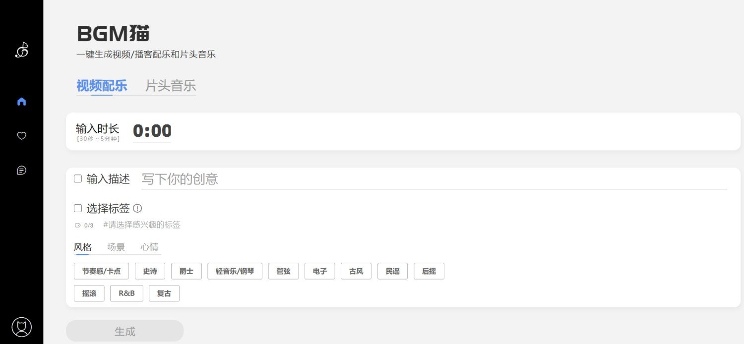Select the home icon in the sidebar
Screen dimensions: 744x344
21,101
